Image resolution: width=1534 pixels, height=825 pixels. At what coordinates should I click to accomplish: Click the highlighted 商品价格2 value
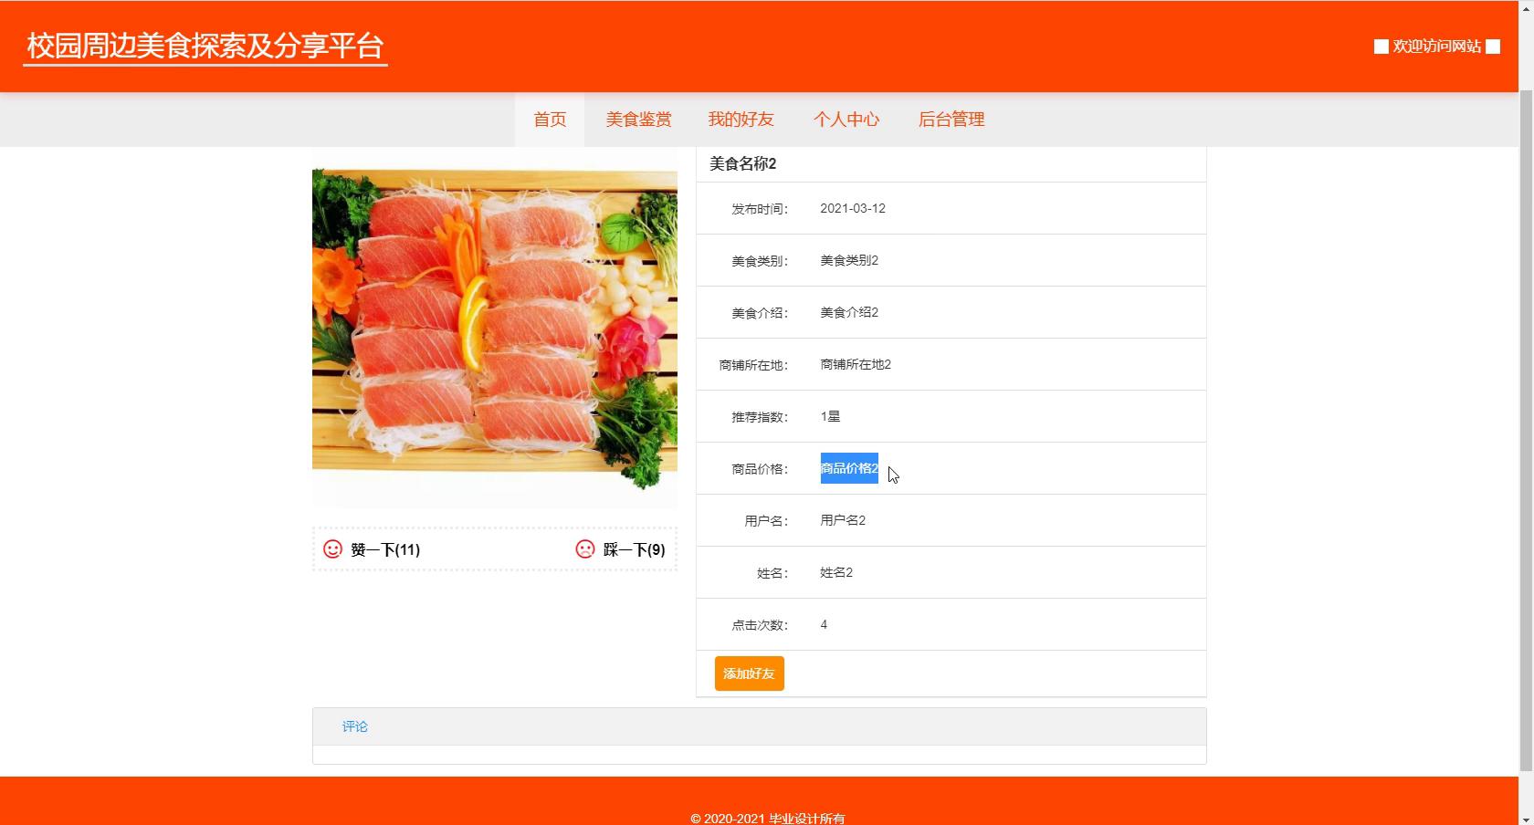848,468
